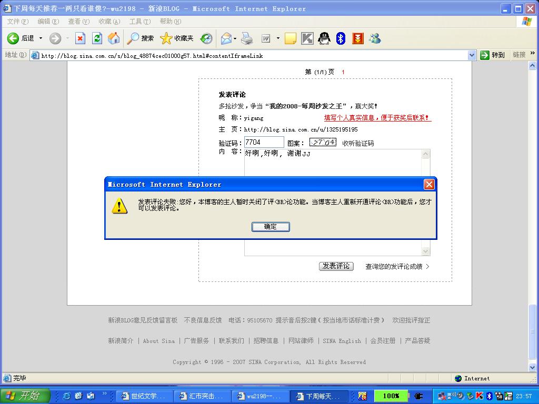Open 查询您的发评论成绩 link
539x404 pixels.
click(397, 267)
